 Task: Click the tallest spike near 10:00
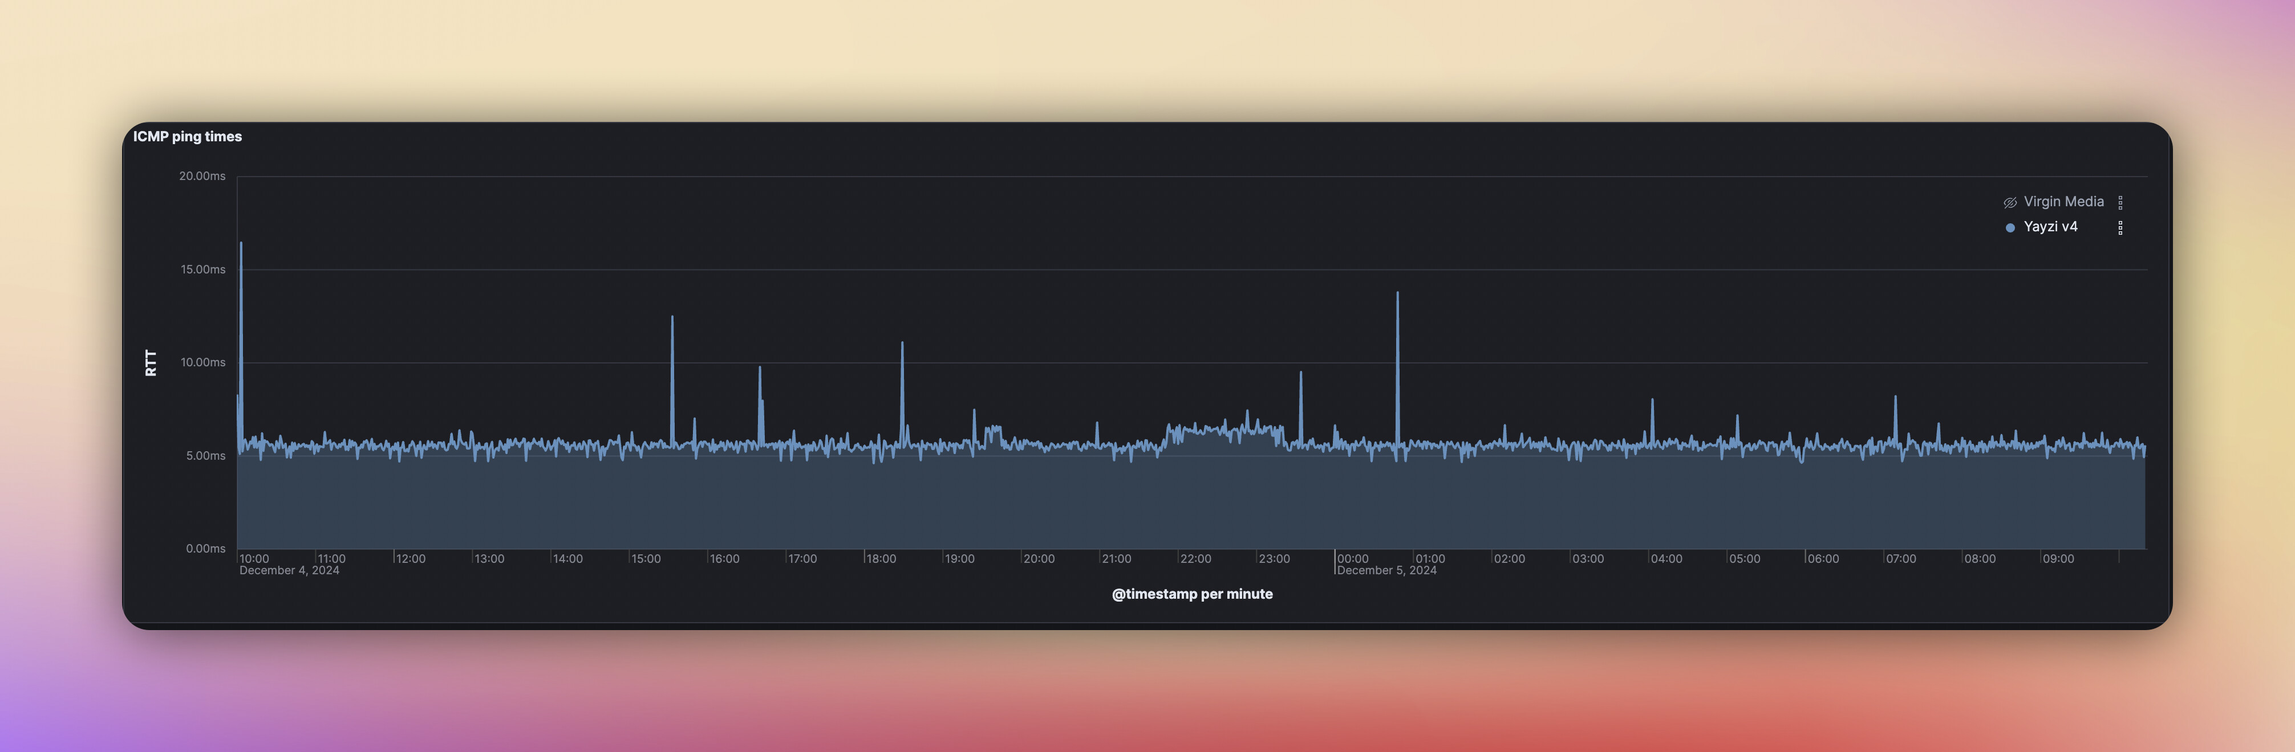241,243
